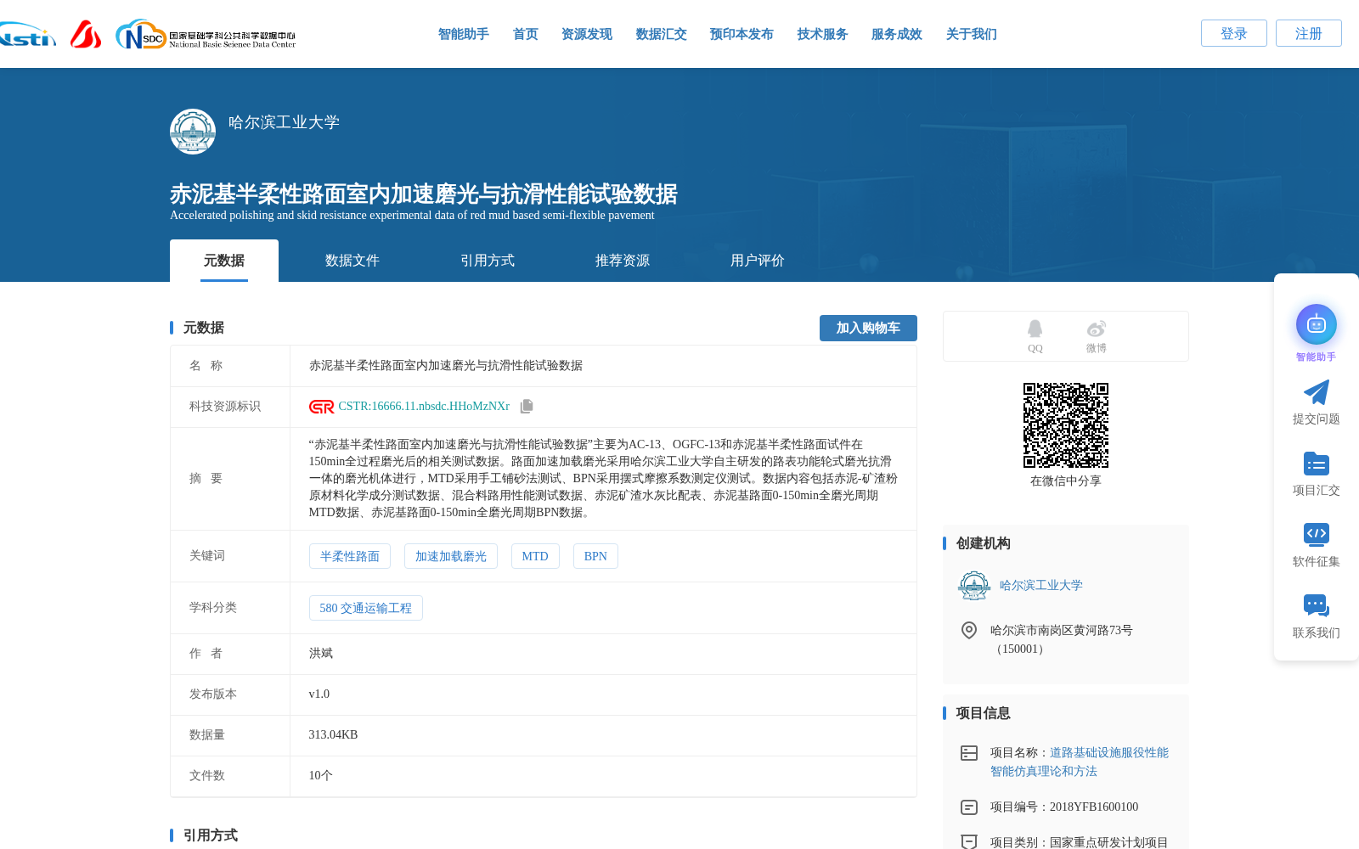Click project number 2018YFB1600100
Screen dimensions: 1359x849
[x=1094, y=807]
